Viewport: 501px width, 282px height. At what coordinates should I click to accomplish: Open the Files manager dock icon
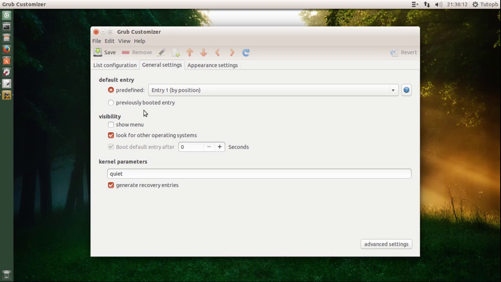point(7,38)
